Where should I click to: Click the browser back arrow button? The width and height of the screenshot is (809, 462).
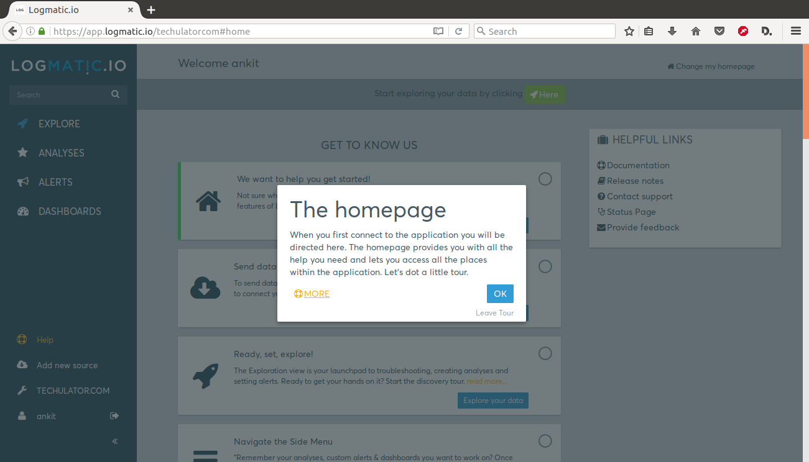pos(12,31)
